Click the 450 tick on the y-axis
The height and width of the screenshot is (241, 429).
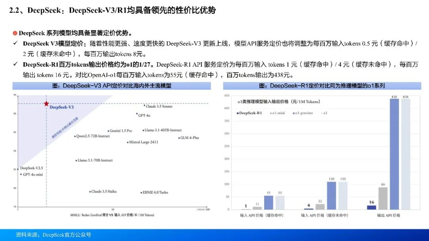click(x=227, y=96)
